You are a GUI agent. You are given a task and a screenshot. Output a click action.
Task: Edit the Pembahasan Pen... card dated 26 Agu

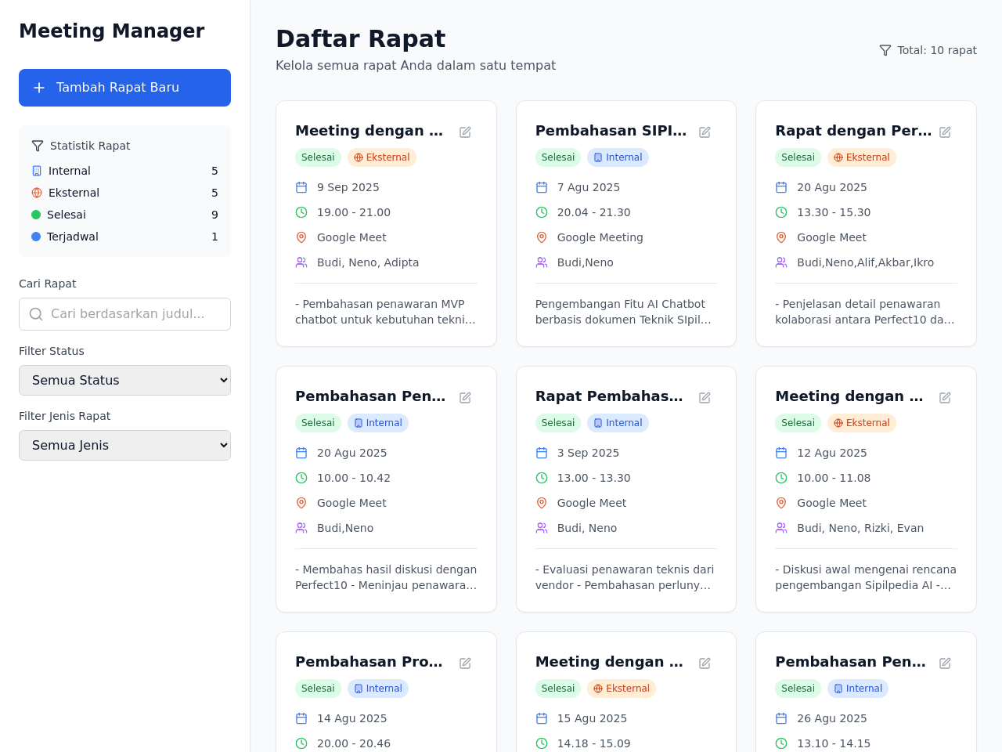tap(945, 663)
